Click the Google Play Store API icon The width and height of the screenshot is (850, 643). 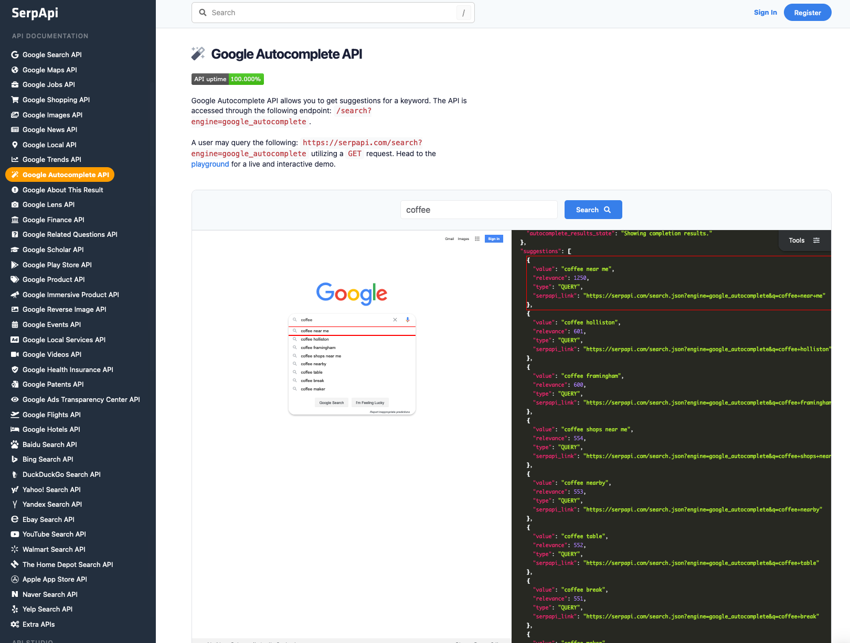[15, 265]
